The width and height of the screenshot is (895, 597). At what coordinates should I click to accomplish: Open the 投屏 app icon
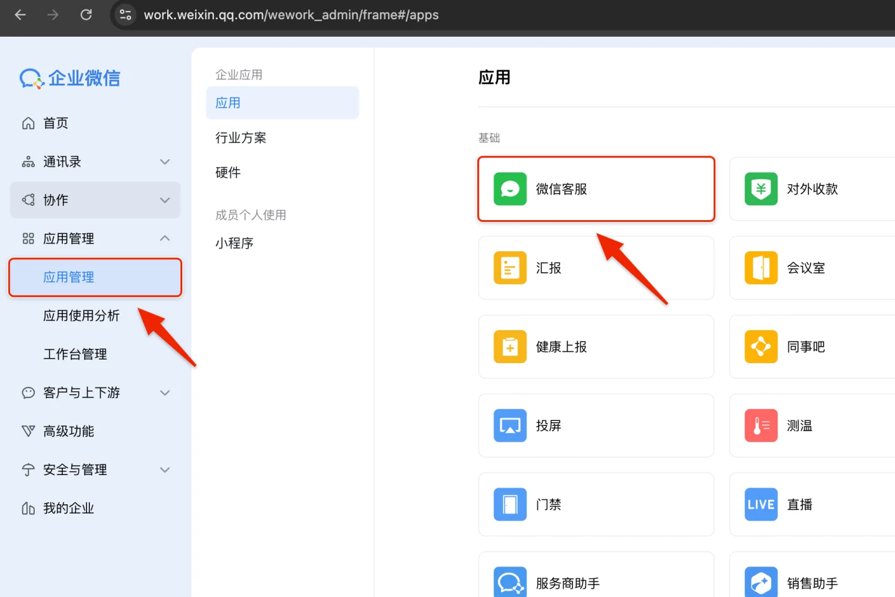pyautogui.click(x=510, y=426)
